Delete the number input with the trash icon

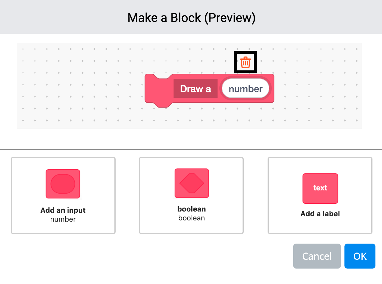(x=245, y=62)
